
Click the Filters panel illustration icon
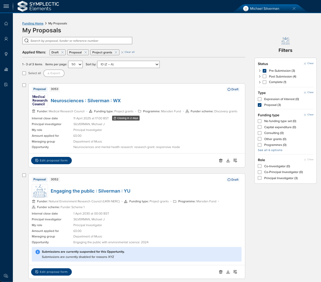(285, 41)
